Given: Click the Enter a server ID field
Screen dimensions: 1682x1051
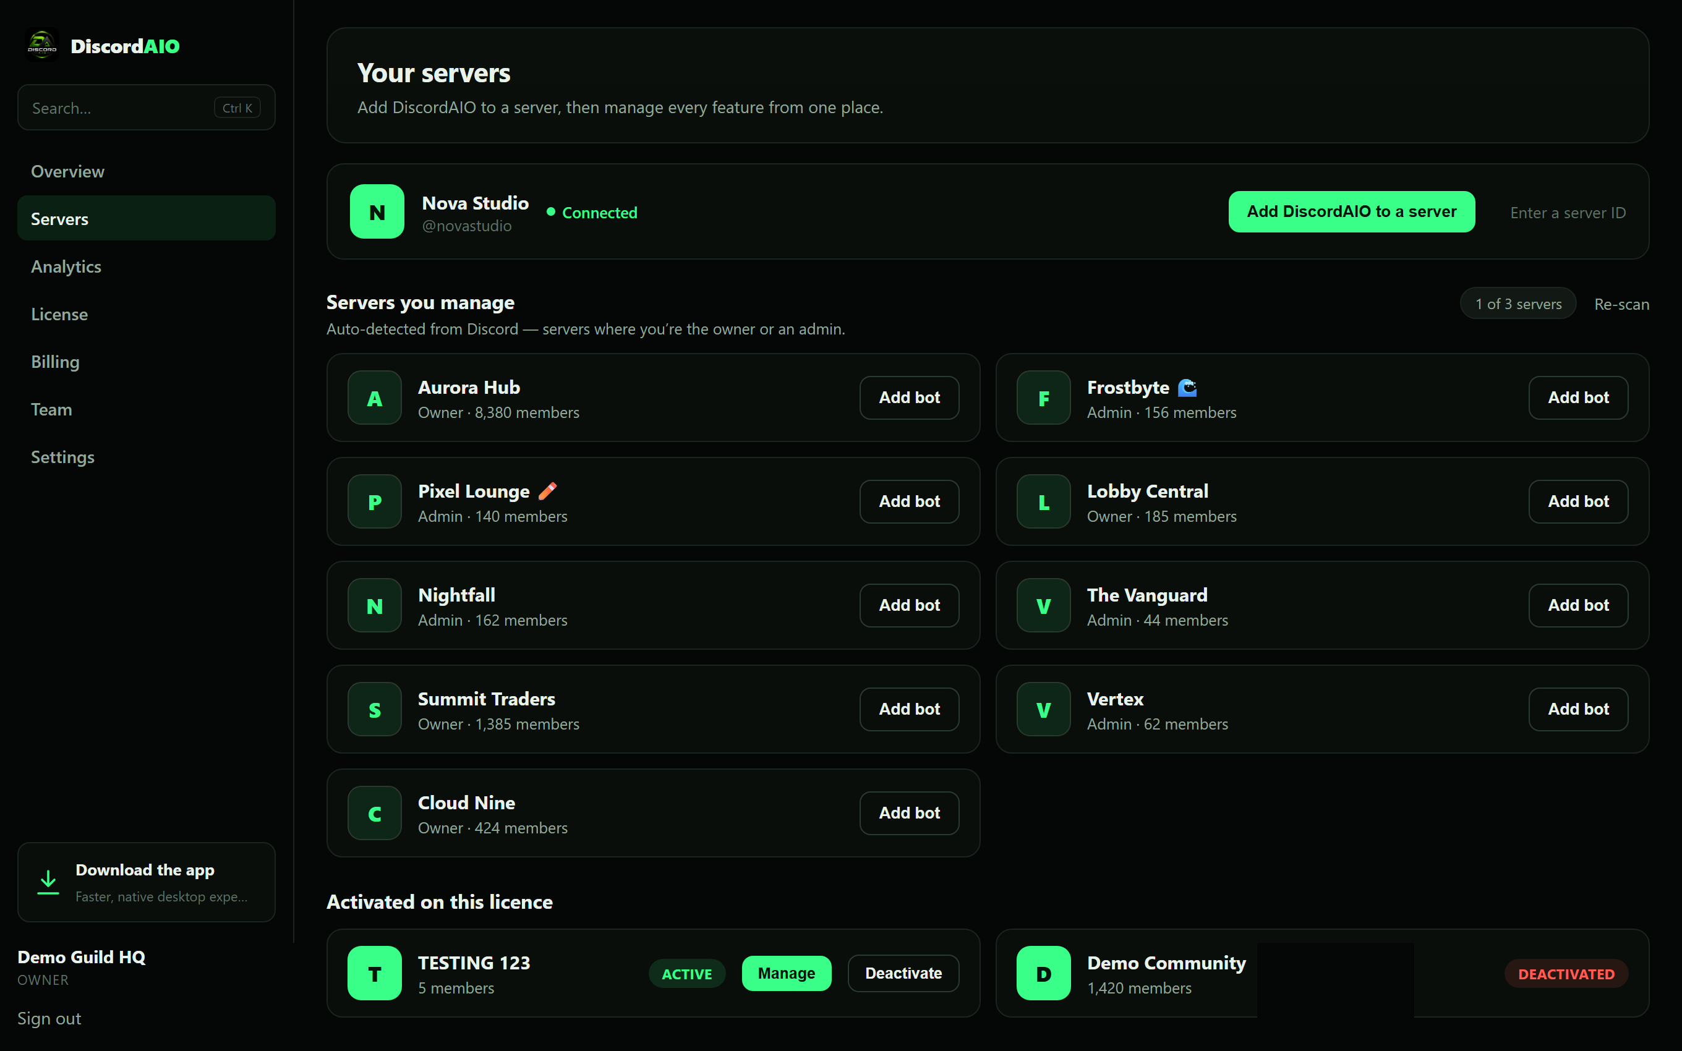Looking at the screenshot, I should click(1568, 213).
